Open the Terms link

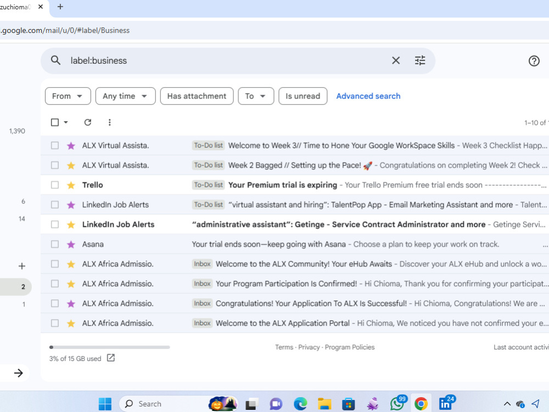pos(284,347)
